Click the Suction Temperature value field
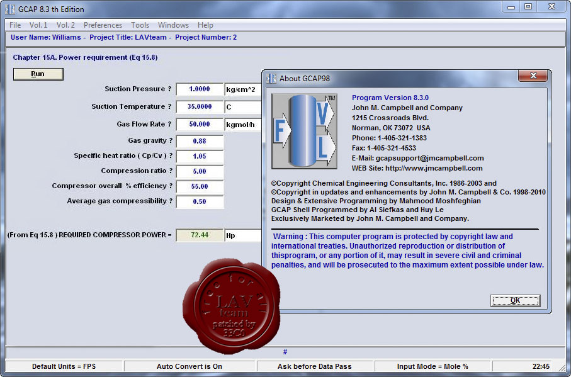571x377 pixels. coord(200,107)
